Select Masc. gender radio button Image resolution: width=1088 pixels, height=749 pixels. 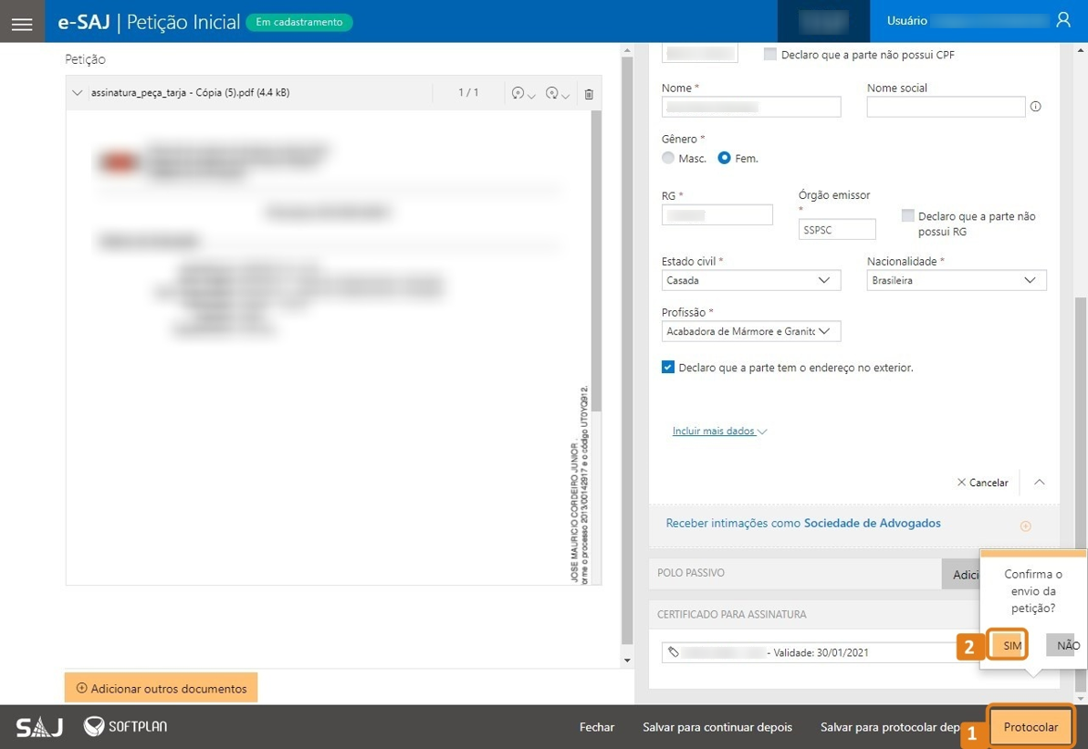click(x=668, y=158)
